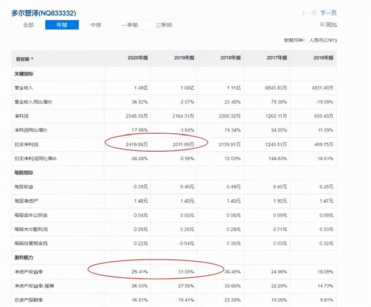The width and height of the screenshot is (371, 307).
Task: Click the 财报币种 人民币(CNY) label
Action: tap(311, 40)
